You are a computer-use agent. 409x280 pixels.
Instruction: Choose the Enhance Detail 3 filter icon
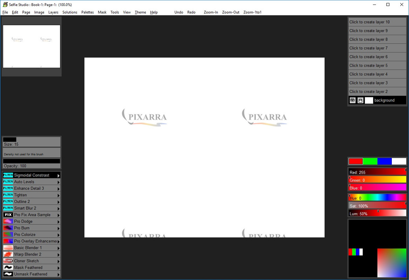coord(8,188)
